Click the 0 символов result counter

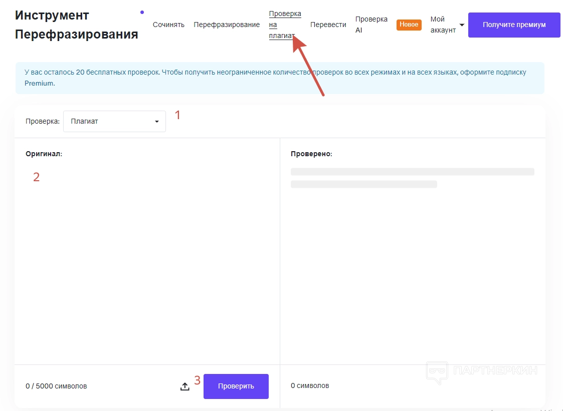point(310,385)
